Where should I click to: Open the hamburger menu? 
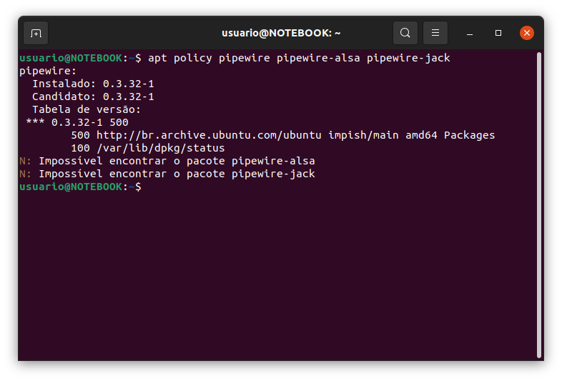[x=435, y=33]
